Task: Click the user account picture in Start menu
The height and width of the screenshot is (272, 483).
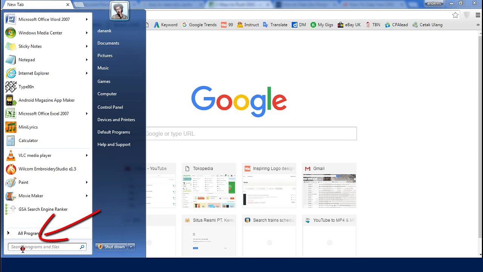Action: coord(119,10)
